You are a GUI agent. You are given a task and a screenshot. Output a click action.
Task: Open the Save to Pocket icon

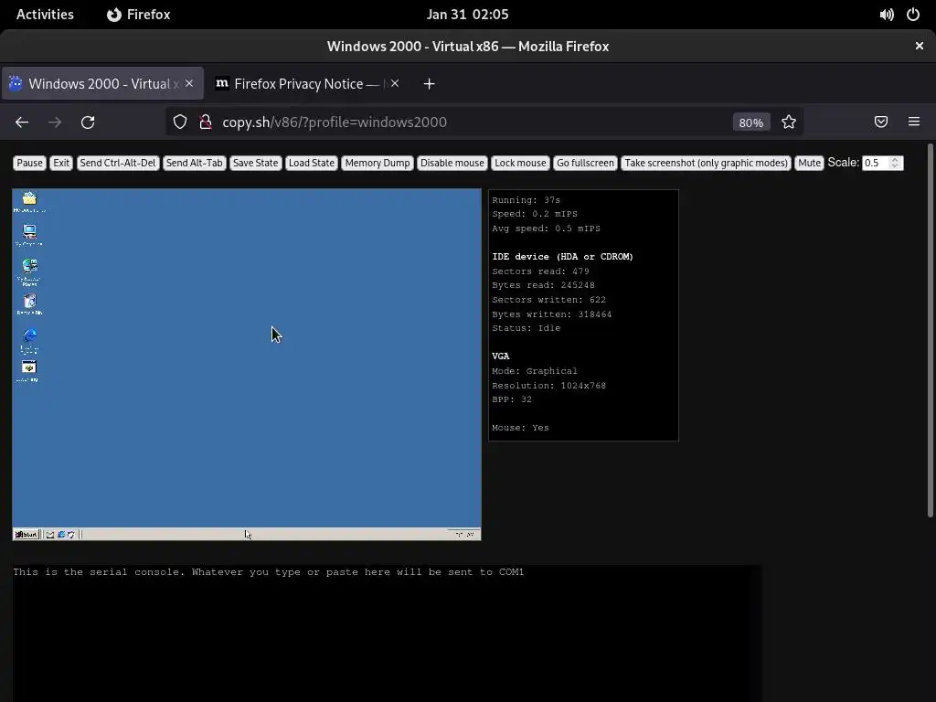coord(881,122)
